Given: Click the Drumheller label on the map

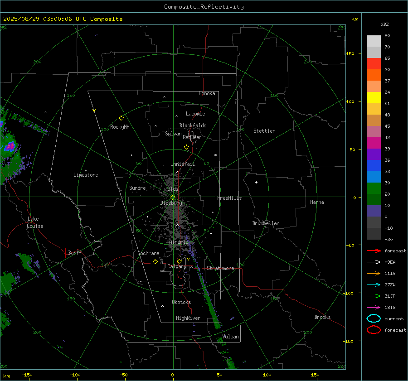Looking at the screenshot, I should [266, 223].
